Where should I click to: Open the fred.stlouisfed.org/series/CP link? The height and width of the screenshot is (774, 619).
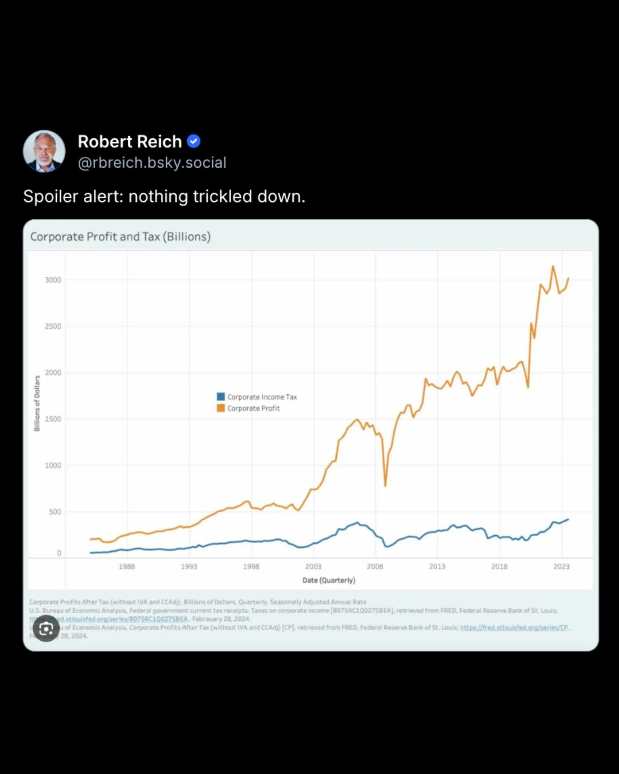[514, 628]
